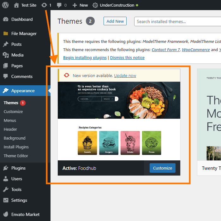Click the WordPress logo icon
This screenshot has width=221, height=221.
click(x=5, y=5)
